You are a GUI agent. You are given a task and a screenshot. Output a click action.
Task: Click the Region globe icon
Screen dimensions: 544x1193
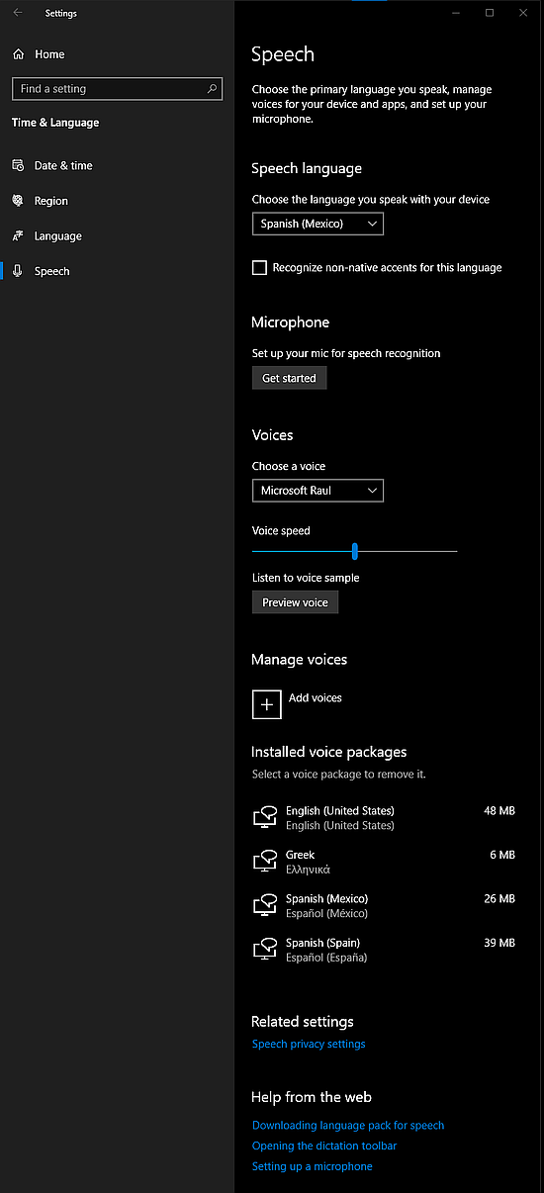coord(18,201)
